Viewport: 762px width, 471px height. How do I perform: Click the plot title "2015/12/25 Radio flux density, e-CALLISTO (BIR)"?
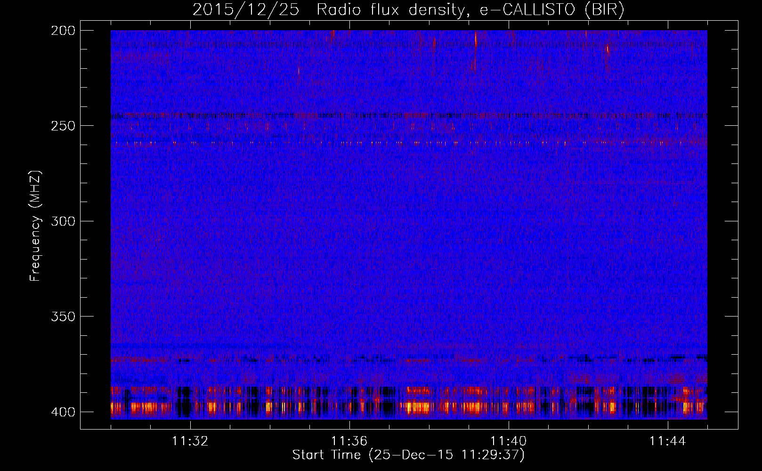408,10
